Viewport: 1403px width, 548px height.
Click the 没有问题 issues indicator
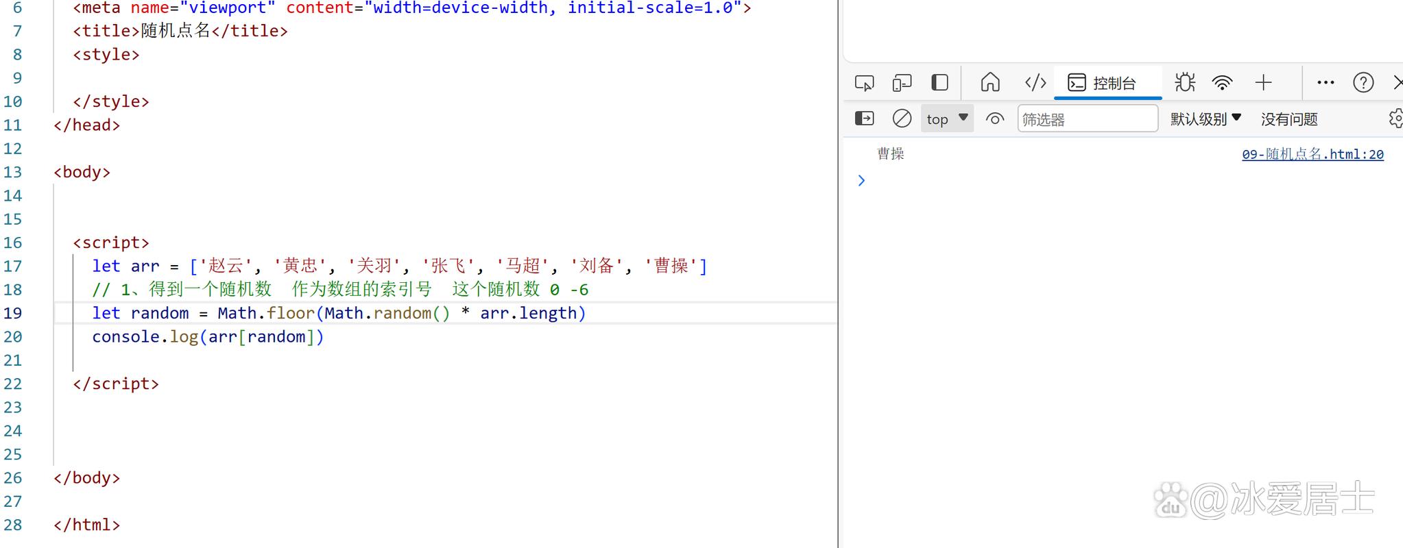pyautogui.click(x=1289, y=119)
